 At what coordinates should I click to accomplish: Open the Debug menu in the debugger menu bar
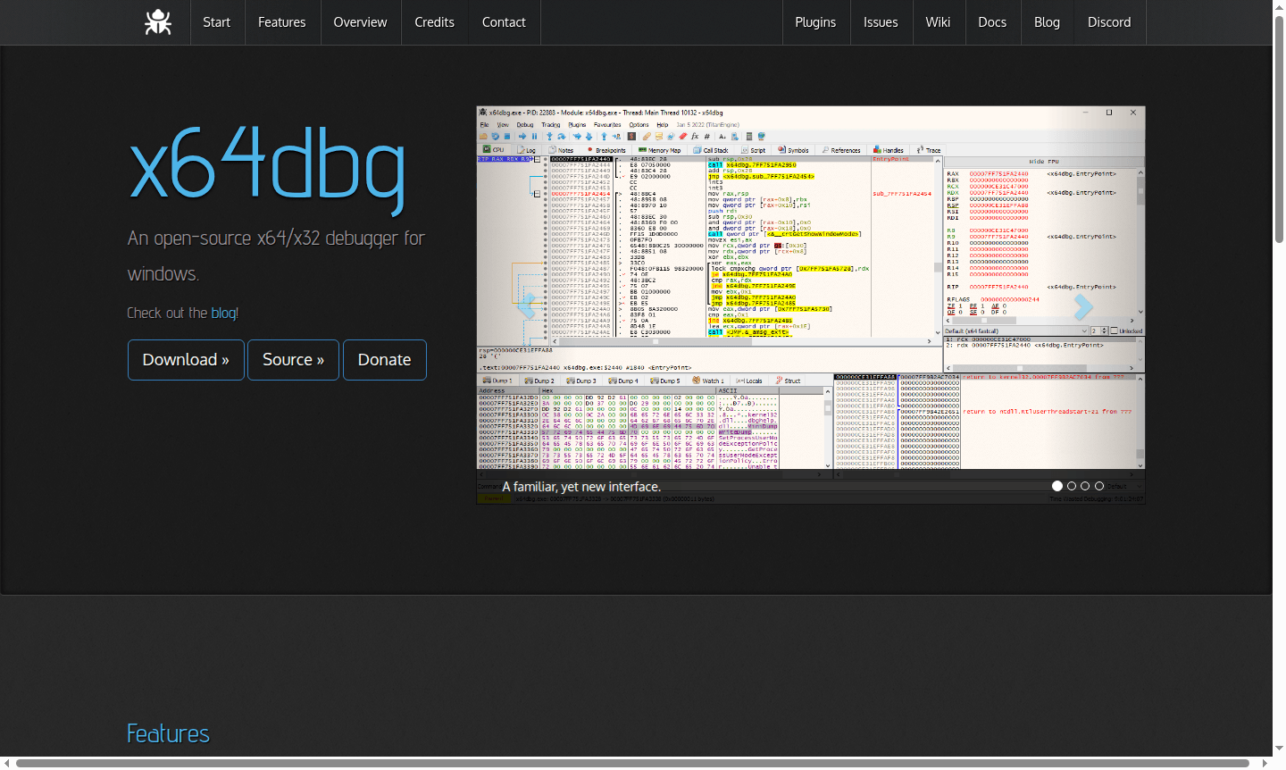(x=524, y=124)
